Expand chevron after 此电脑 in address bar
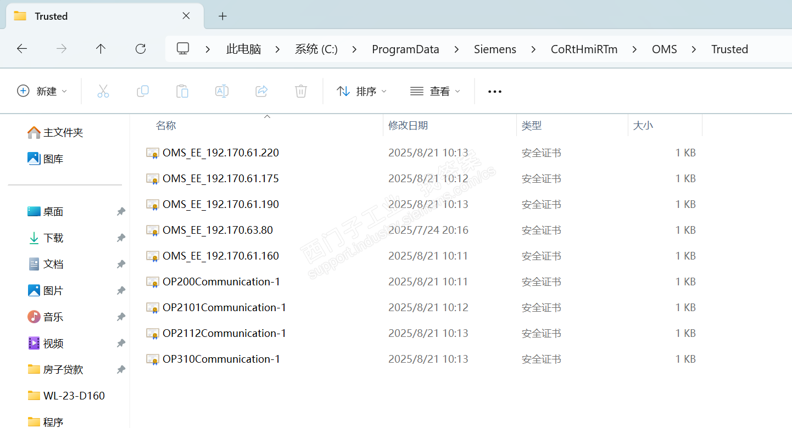The image size is (792, 428). point(277,49)
